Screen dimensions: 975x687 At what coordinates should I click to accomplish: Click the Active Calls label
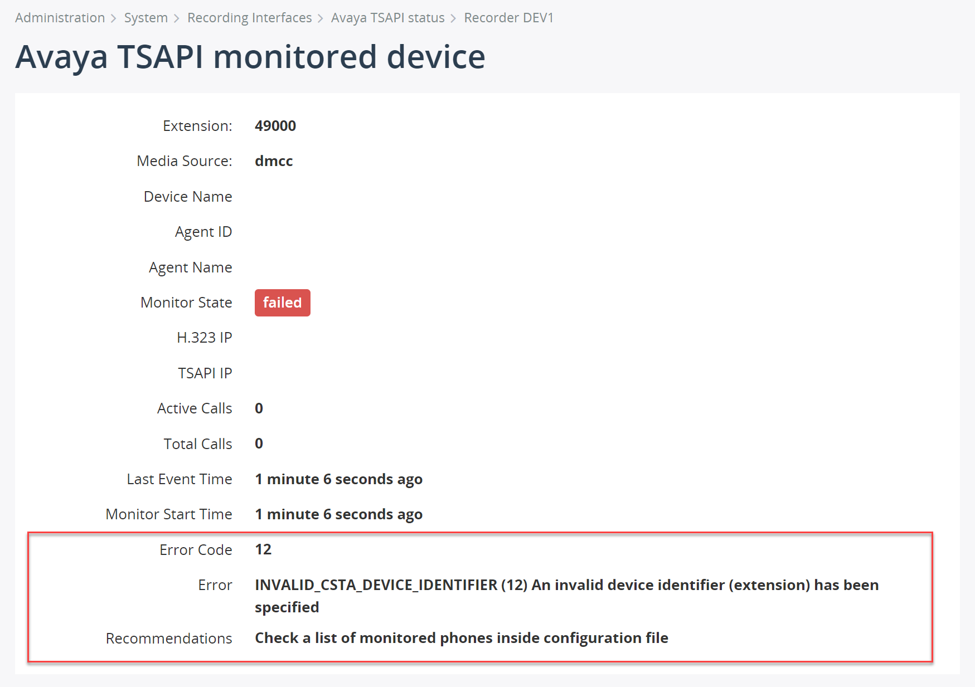195,408
